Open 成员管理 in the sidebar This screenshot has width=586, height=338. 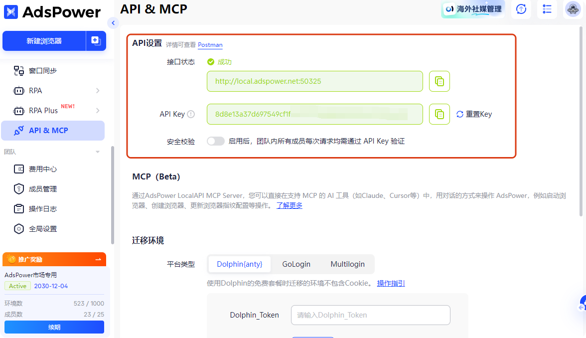click(43, 189)
